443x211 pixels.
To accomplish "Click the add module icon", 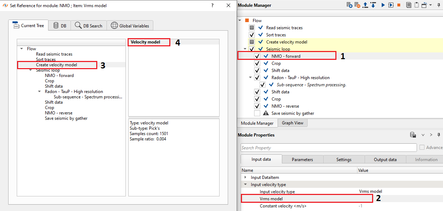I will (350, 5).
